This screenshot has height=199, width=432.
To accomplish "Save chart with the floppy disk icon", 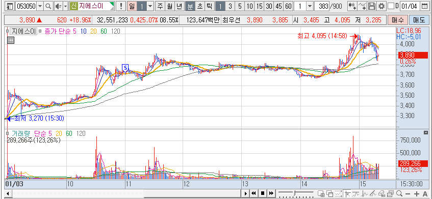I will (x=372, y=6).
